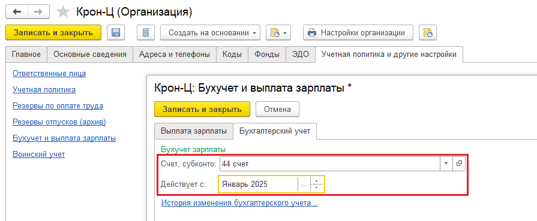Click the Счет, субконто field with 44 счет
This screenshot has height=221, width=537.
[x=330, y=164]
